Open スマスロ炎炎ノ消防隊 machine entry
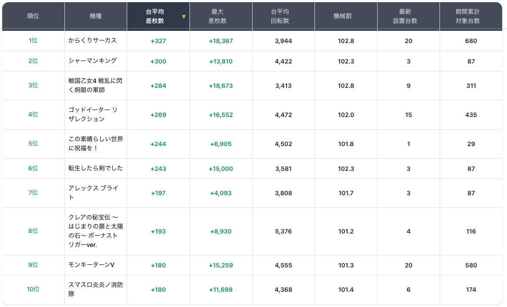The height and width of the screenshot is (307, 507). 96,289
